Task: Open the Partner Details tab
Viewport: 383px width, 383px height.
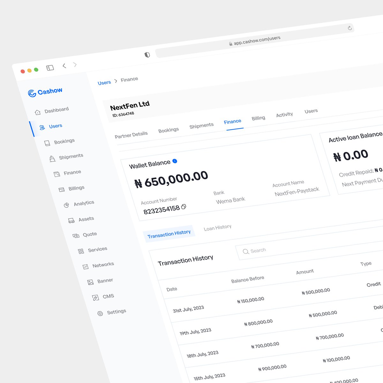Action: point(131,135)
